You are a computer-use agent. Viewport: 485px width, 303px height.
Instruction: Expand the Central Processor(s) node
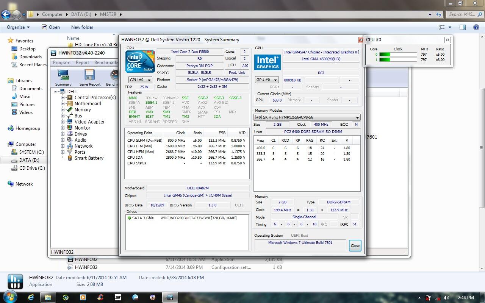tap(63, 97)
